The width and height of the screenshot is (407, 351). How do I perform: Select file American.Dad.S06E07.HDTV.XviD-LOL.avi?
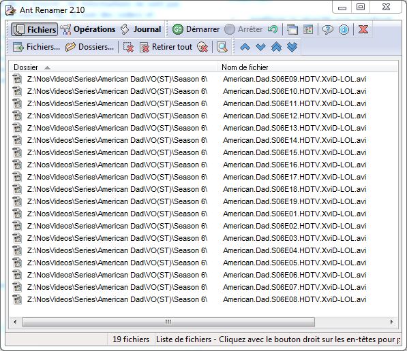coord(295,287)
